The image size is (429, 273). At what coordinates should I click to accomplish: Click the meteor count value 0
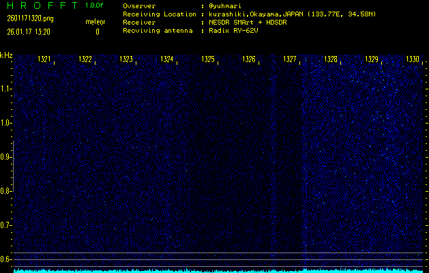pyautogui.click(x=98, y=32)
